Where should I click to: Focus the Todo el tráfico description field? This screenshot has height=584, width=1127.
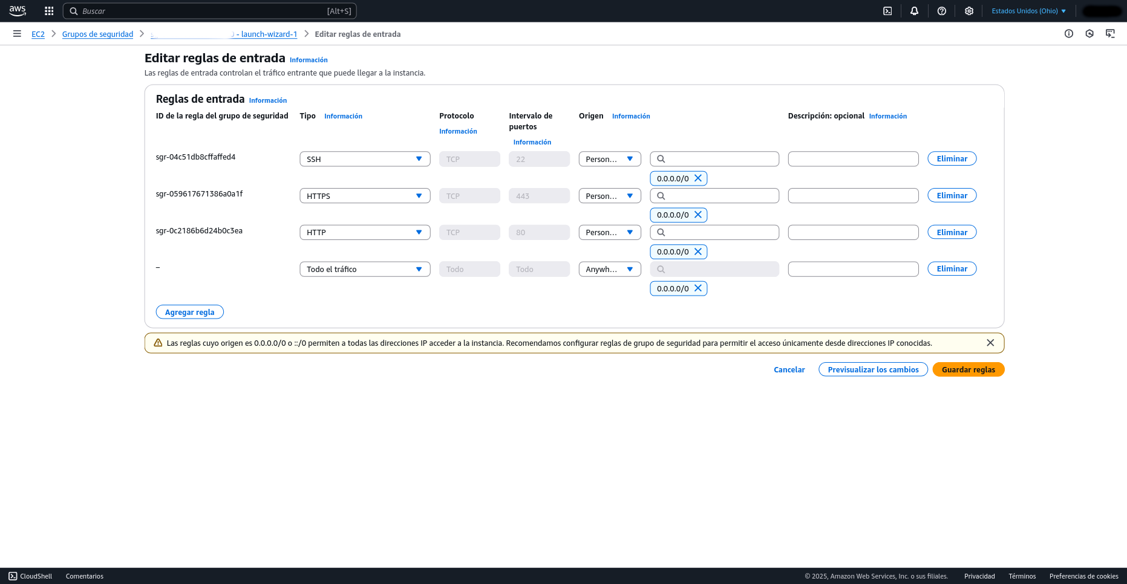854,269
